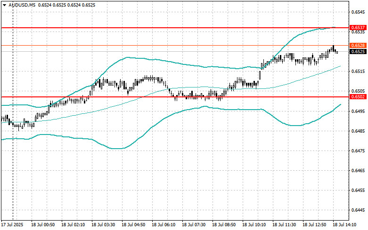Click the 18 Jul 00:50 time label
This screenshot has height=230, width=368.
43,225
